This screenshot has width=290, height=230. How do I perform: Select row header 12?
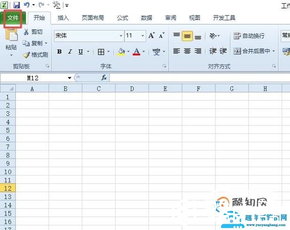pyautogui.click(x=8, y=188)
